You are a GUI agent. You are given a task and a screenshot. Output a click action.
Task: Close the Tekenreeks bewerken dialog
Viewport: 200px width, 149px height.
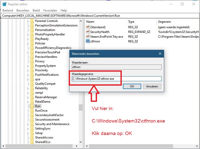[x=160, y=54]
